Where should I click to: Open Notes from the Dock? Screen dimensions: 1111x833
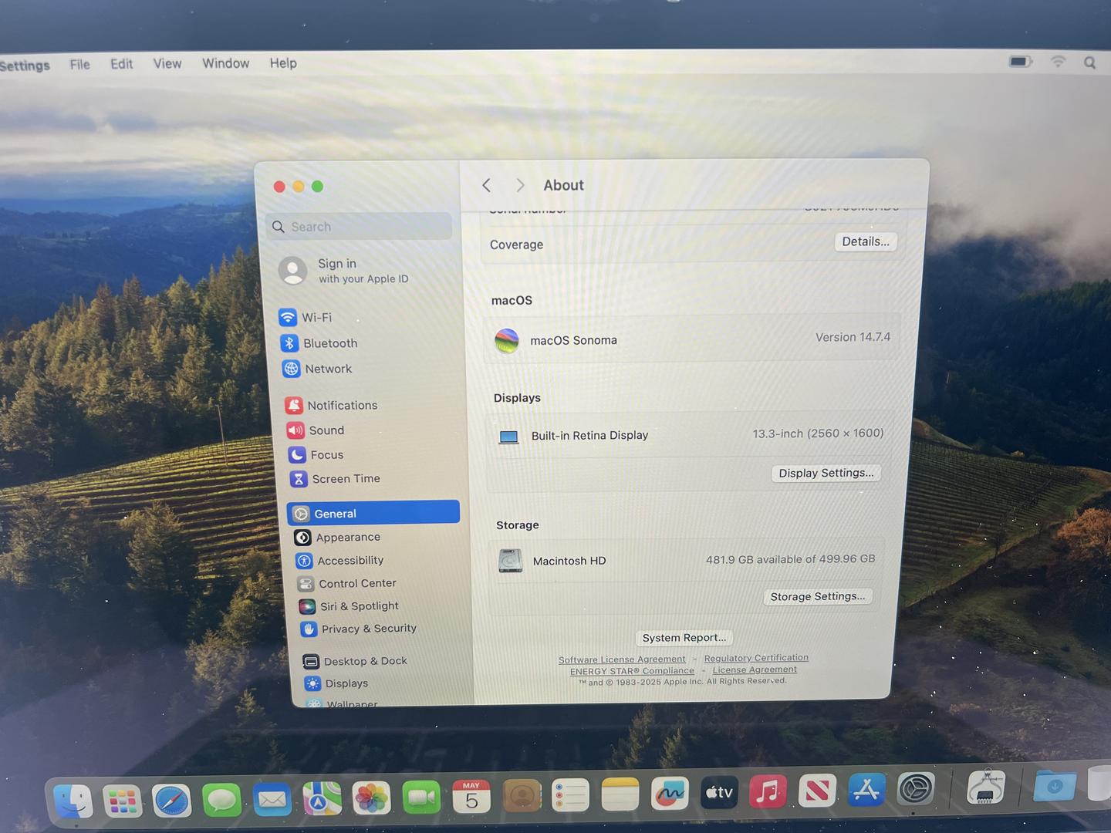pos(620,794)
